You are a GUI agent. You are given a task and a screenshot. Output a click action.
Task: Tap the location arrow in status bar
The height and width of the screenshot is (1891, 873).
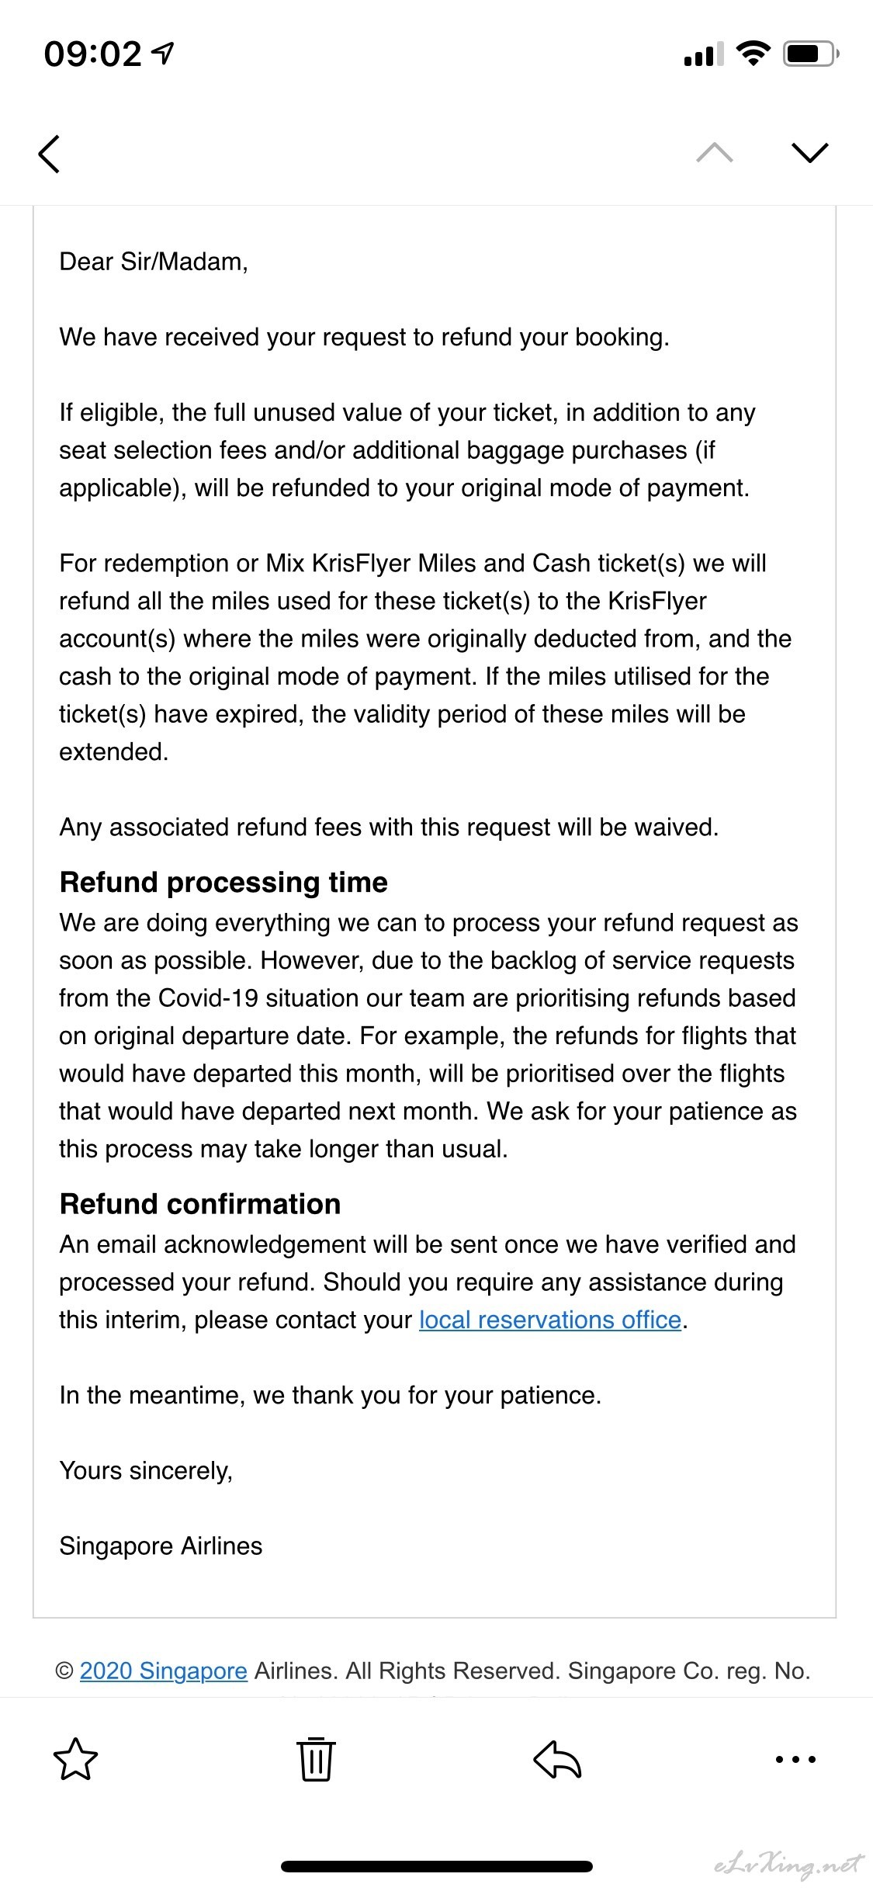point(163,54)
